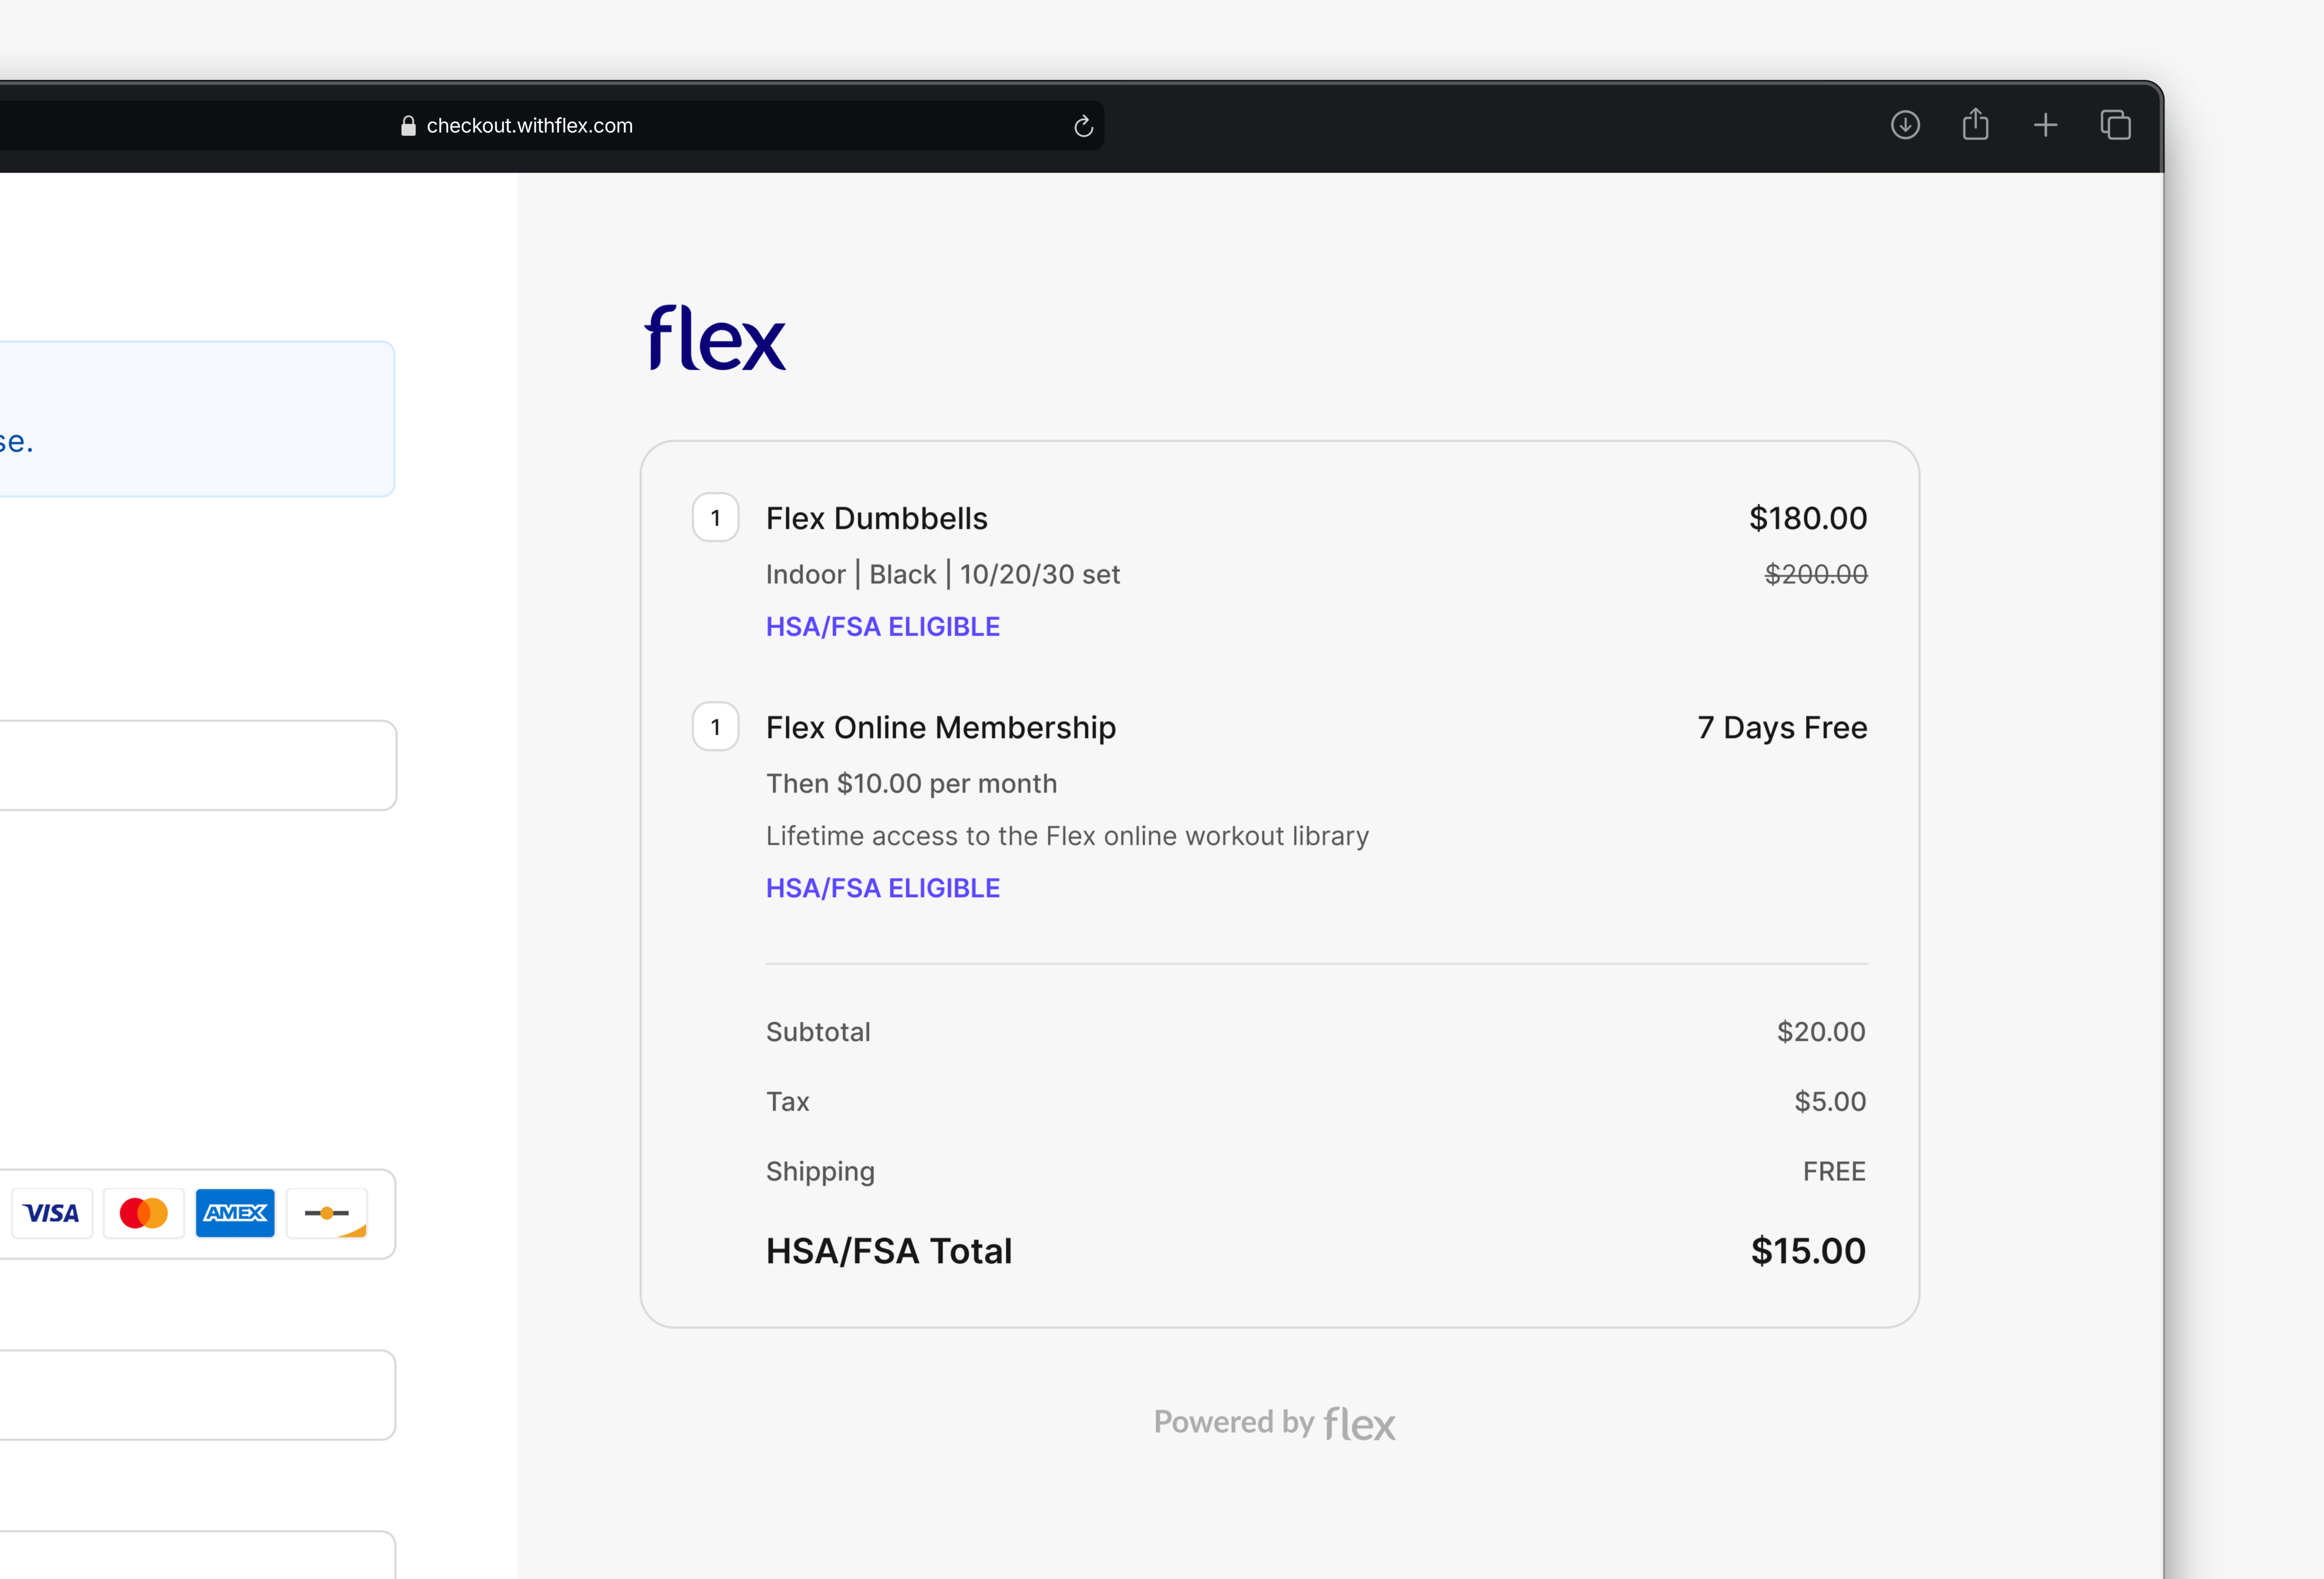The width and height of the screenshot is (2324, 1579).
Task: Click the American Express icon
Action: tap(235, 1213)
